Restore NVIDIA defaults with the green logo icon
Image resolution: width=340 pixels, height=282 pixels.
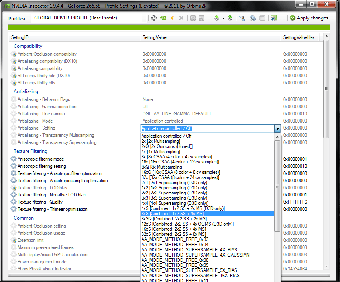click(x=163, y=18)
